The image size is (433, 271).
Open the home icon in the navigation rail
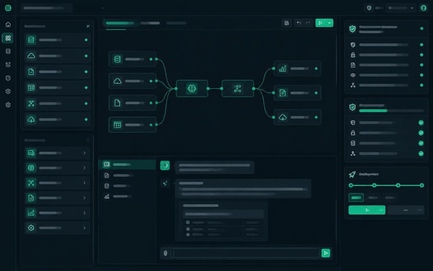(x=8, y=24)
